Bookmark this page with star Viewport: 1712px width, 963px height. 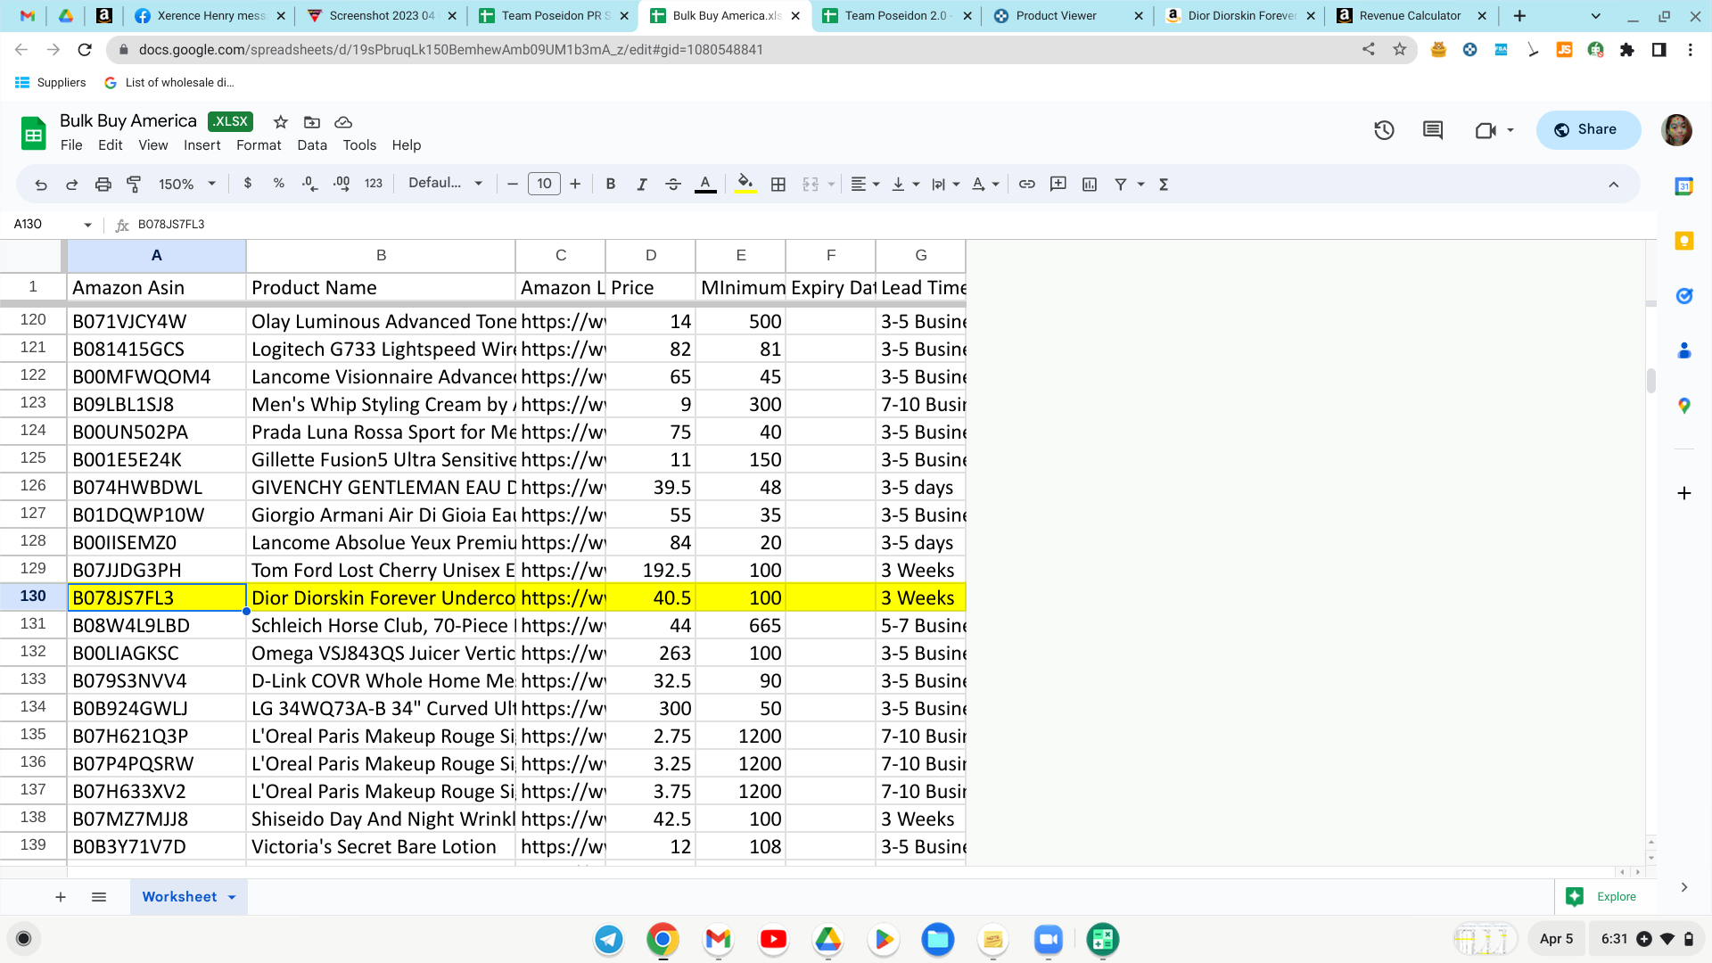[1400, 50]
